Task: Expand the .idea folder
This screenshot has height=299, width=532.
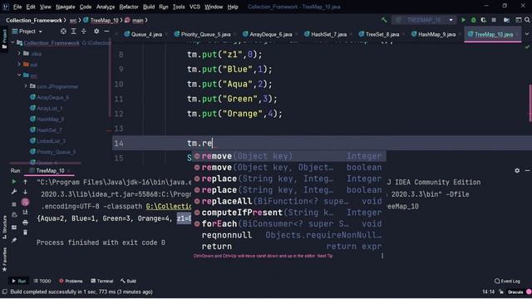Action: pos(19,53)
